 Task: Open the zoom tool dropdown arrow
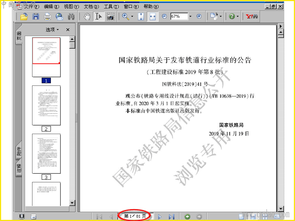tap(132, 17)
